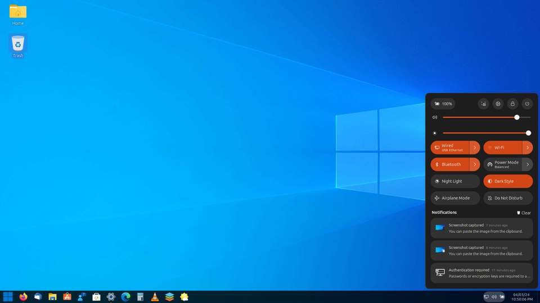Viewport: 540px width, 303px height.
Task: Open Thunderbird mail from the taskbar
Action: click(38, 296)
